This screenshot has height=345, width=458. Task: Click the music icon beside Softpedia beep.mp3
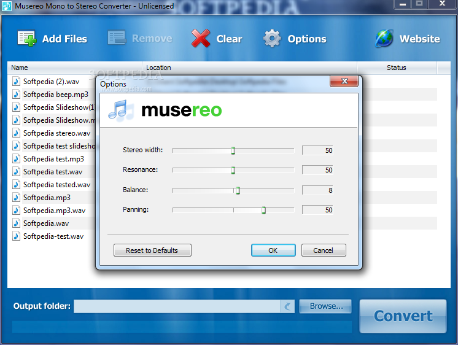pyautogui.click(x=17, y=94)
